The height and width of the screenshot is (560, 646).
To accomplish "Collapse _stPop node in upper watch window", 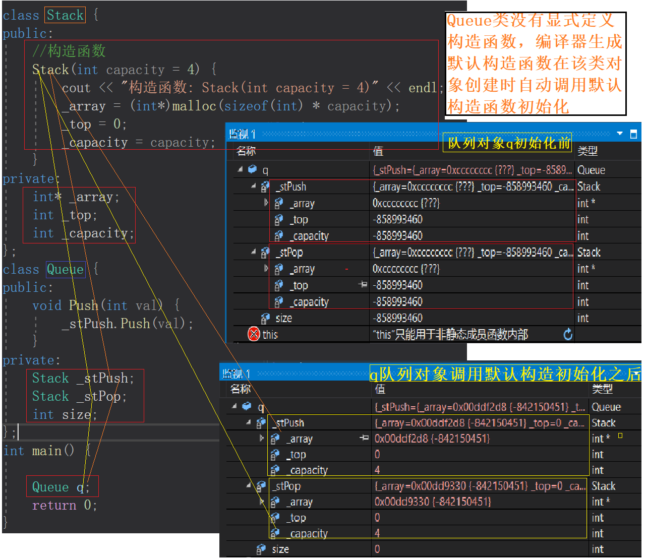I will [x=253, y=252].
